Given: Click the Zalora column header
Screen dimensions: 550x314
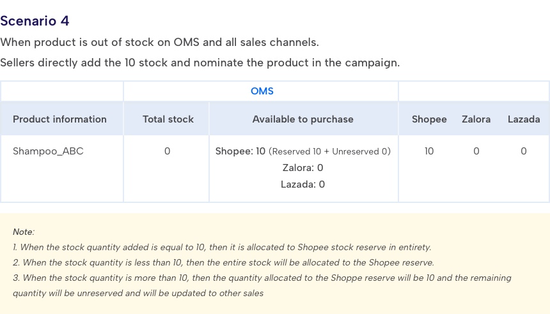Looking at the screenshot, I should [x=476, y=119].
